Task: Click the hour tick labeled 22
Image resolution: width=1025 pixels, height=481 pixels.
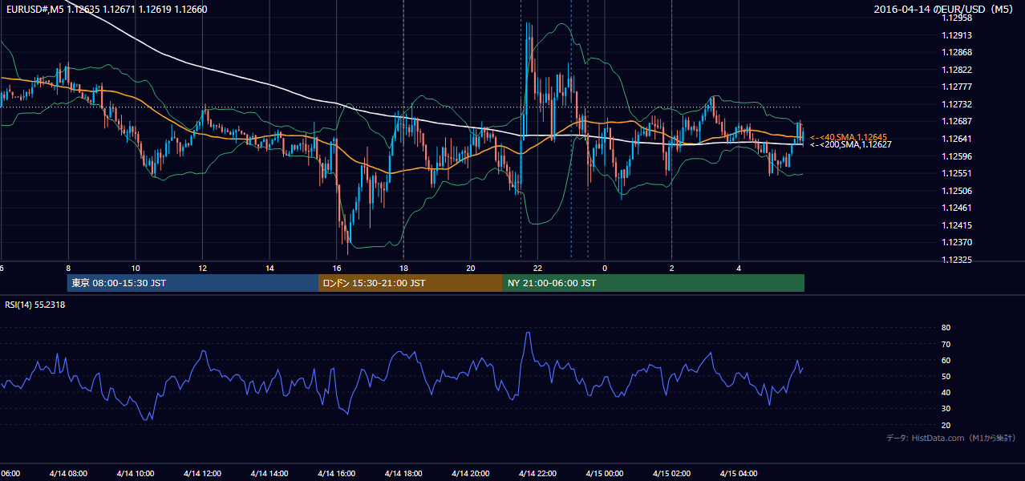Action: click(537, 268)
